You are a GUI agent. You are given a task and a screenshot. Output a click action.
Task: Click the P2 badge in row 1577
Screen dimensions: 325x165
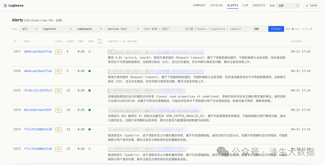click(58, 52)
